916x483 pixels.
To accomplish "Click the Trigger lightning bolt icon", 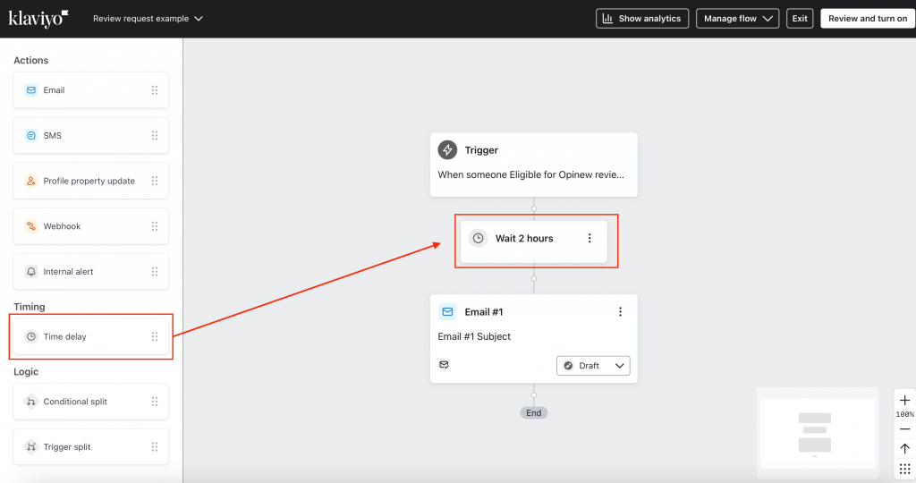I will (447, 150).
